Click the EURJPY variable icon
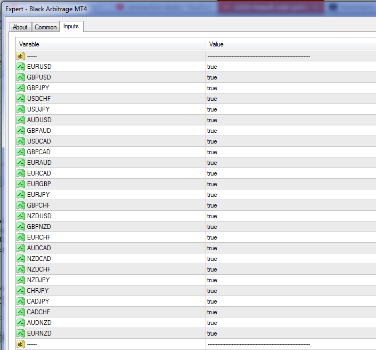 click(21, 195)
